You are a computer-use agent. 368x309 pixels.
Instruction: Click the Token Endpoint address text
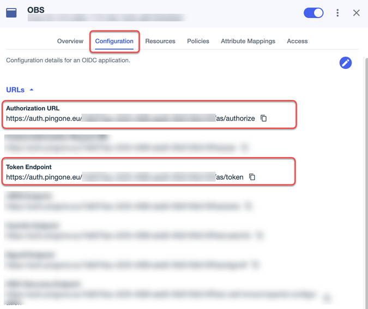[x=124, y=177]
